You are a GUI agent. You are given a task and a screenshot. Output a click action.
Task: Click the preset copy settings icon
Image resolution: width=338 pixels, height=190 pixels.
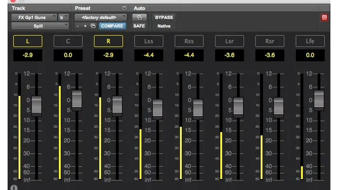tap(93, 26)
